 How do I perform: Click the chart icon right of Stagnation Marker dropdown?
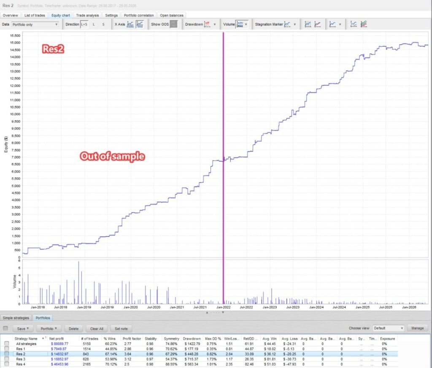click(308, 24)
